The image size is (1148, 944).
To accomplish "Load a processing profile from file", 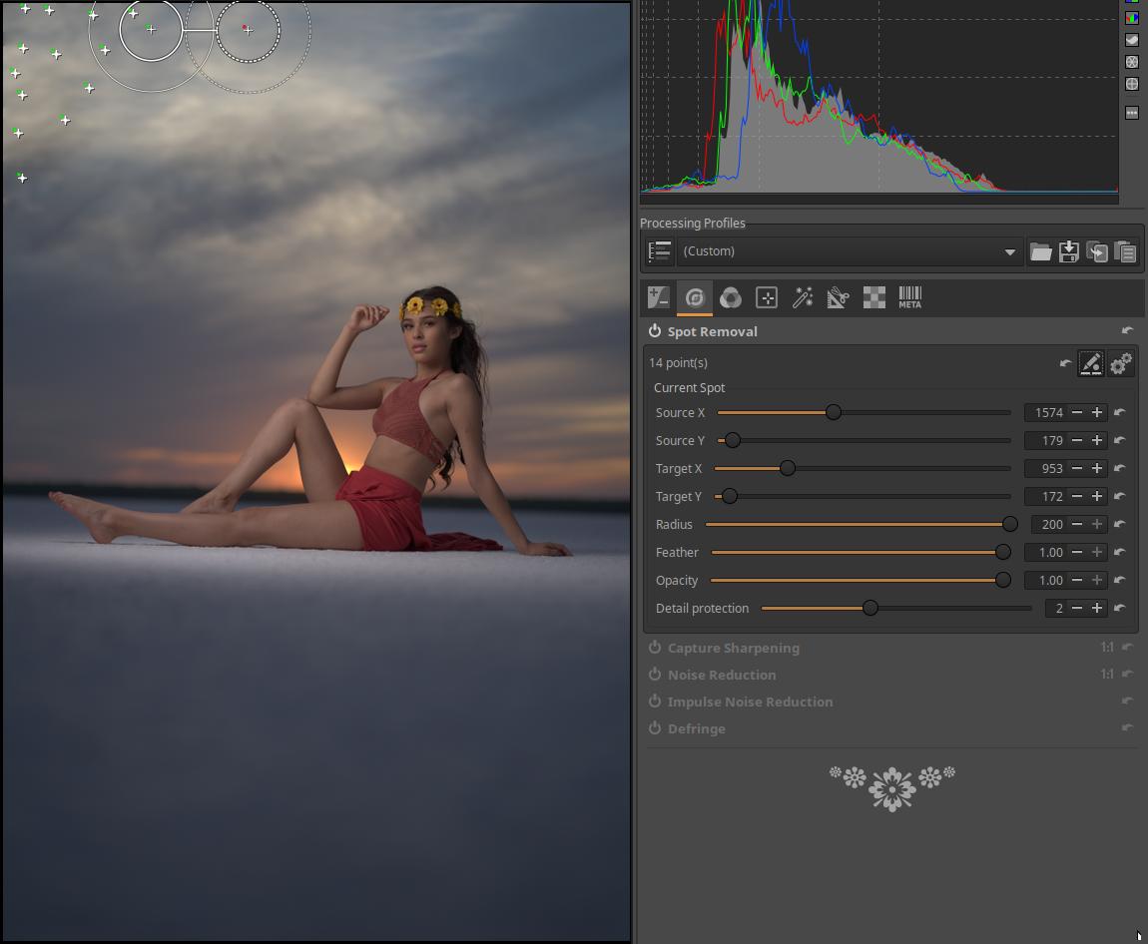I will 1040,251.
